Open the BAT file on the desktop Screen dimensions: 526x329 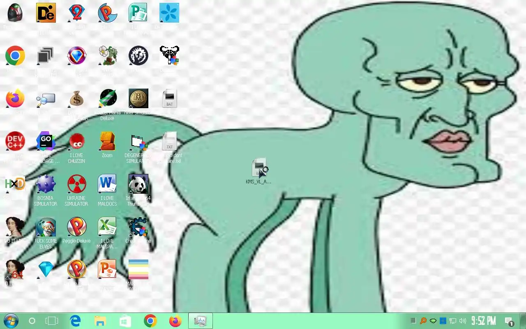point(169,99)
